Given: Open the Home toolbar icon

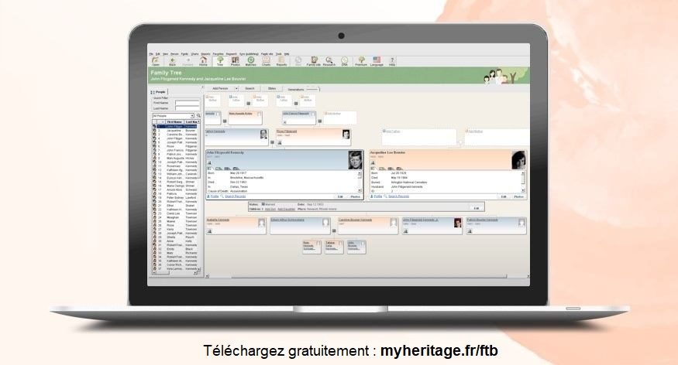Looking at the screenshot, I should (x=203, y=61).
